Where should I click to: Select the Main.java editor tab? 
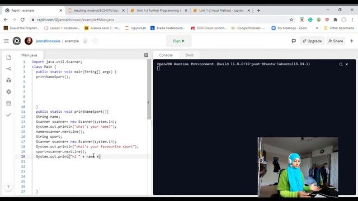(x=29, y=55)
